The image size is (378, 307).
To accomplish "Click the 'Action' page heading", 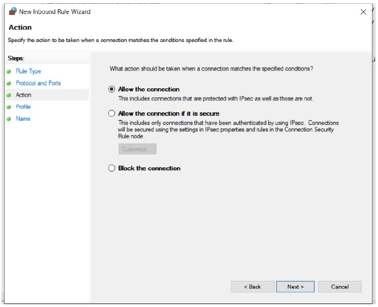I will coord(20,27).
